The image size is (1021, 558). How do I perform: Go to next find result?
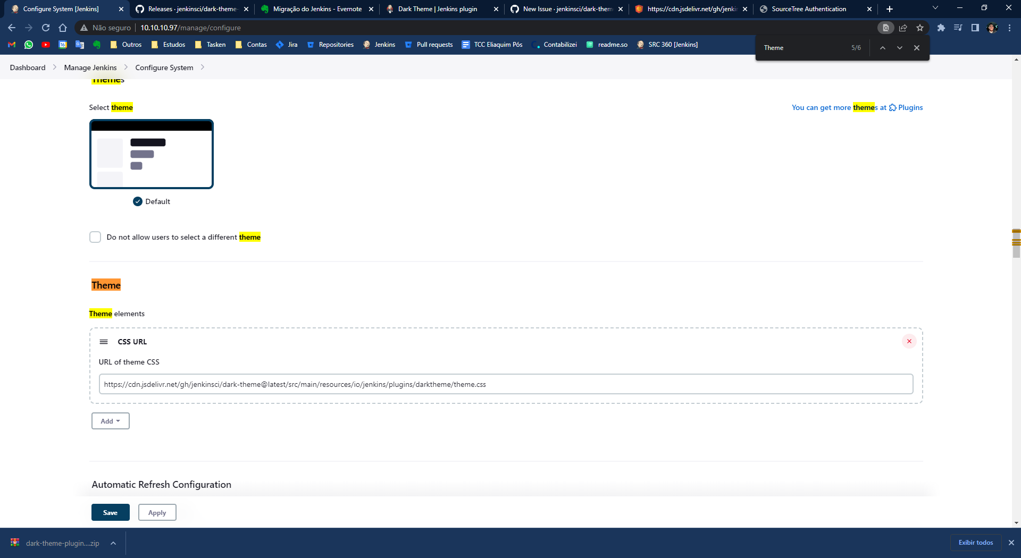(x=899, y=48)
